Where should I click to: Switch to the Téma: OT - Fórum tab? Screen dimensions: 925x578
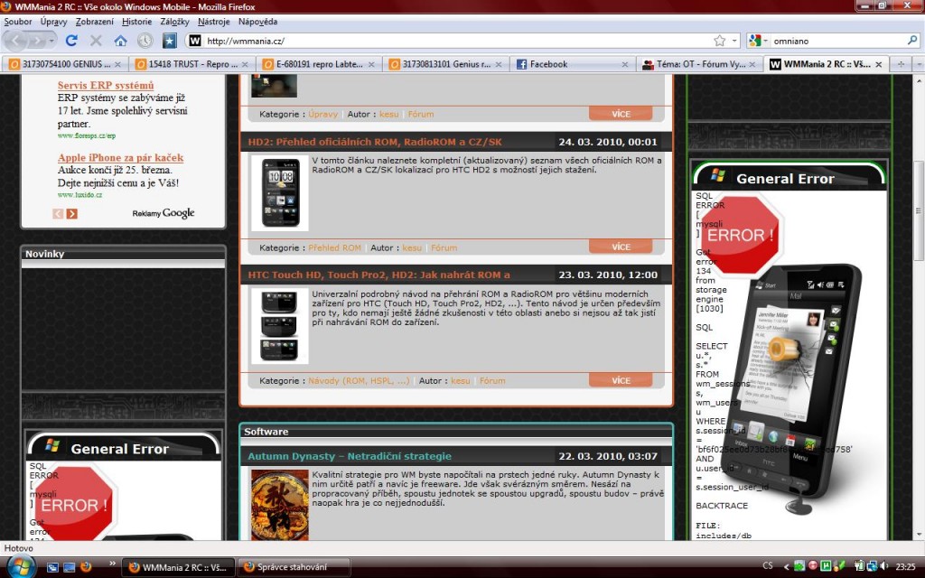click(x=698, y=64)
